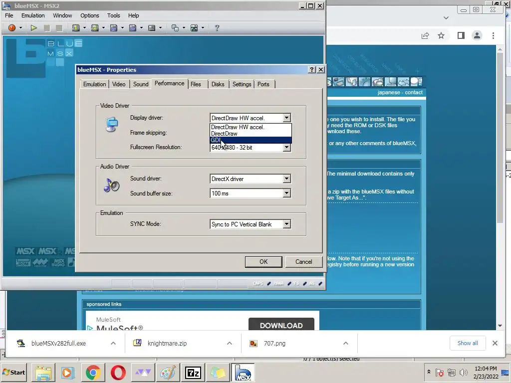Select GDI in display driver list
This screenshot has height=383, width=511.
pos(251,140)
